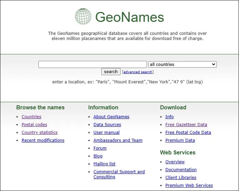Open the Mailing list link
This screenshot has width=239, height=191.
tap(104, 164)
